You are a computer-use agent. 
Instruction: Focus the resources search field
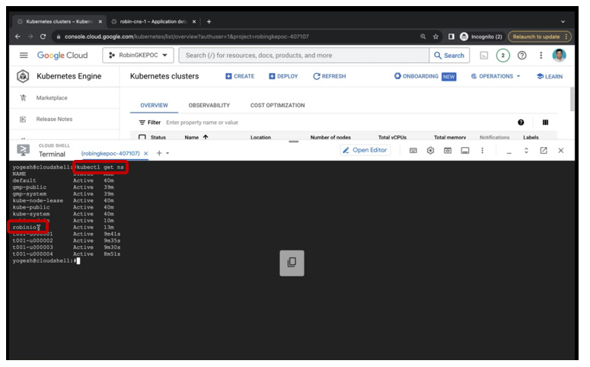coord(304,56)
